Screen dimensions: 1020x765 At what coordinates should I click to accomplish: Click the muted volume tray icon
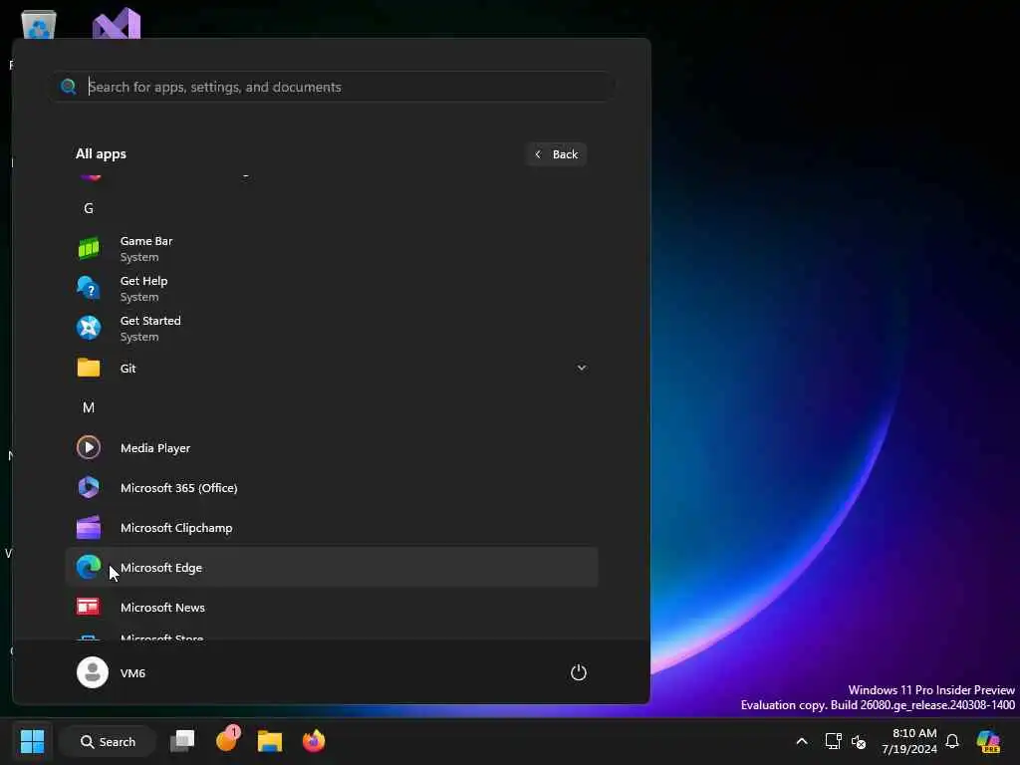click(x=859, y=741)
